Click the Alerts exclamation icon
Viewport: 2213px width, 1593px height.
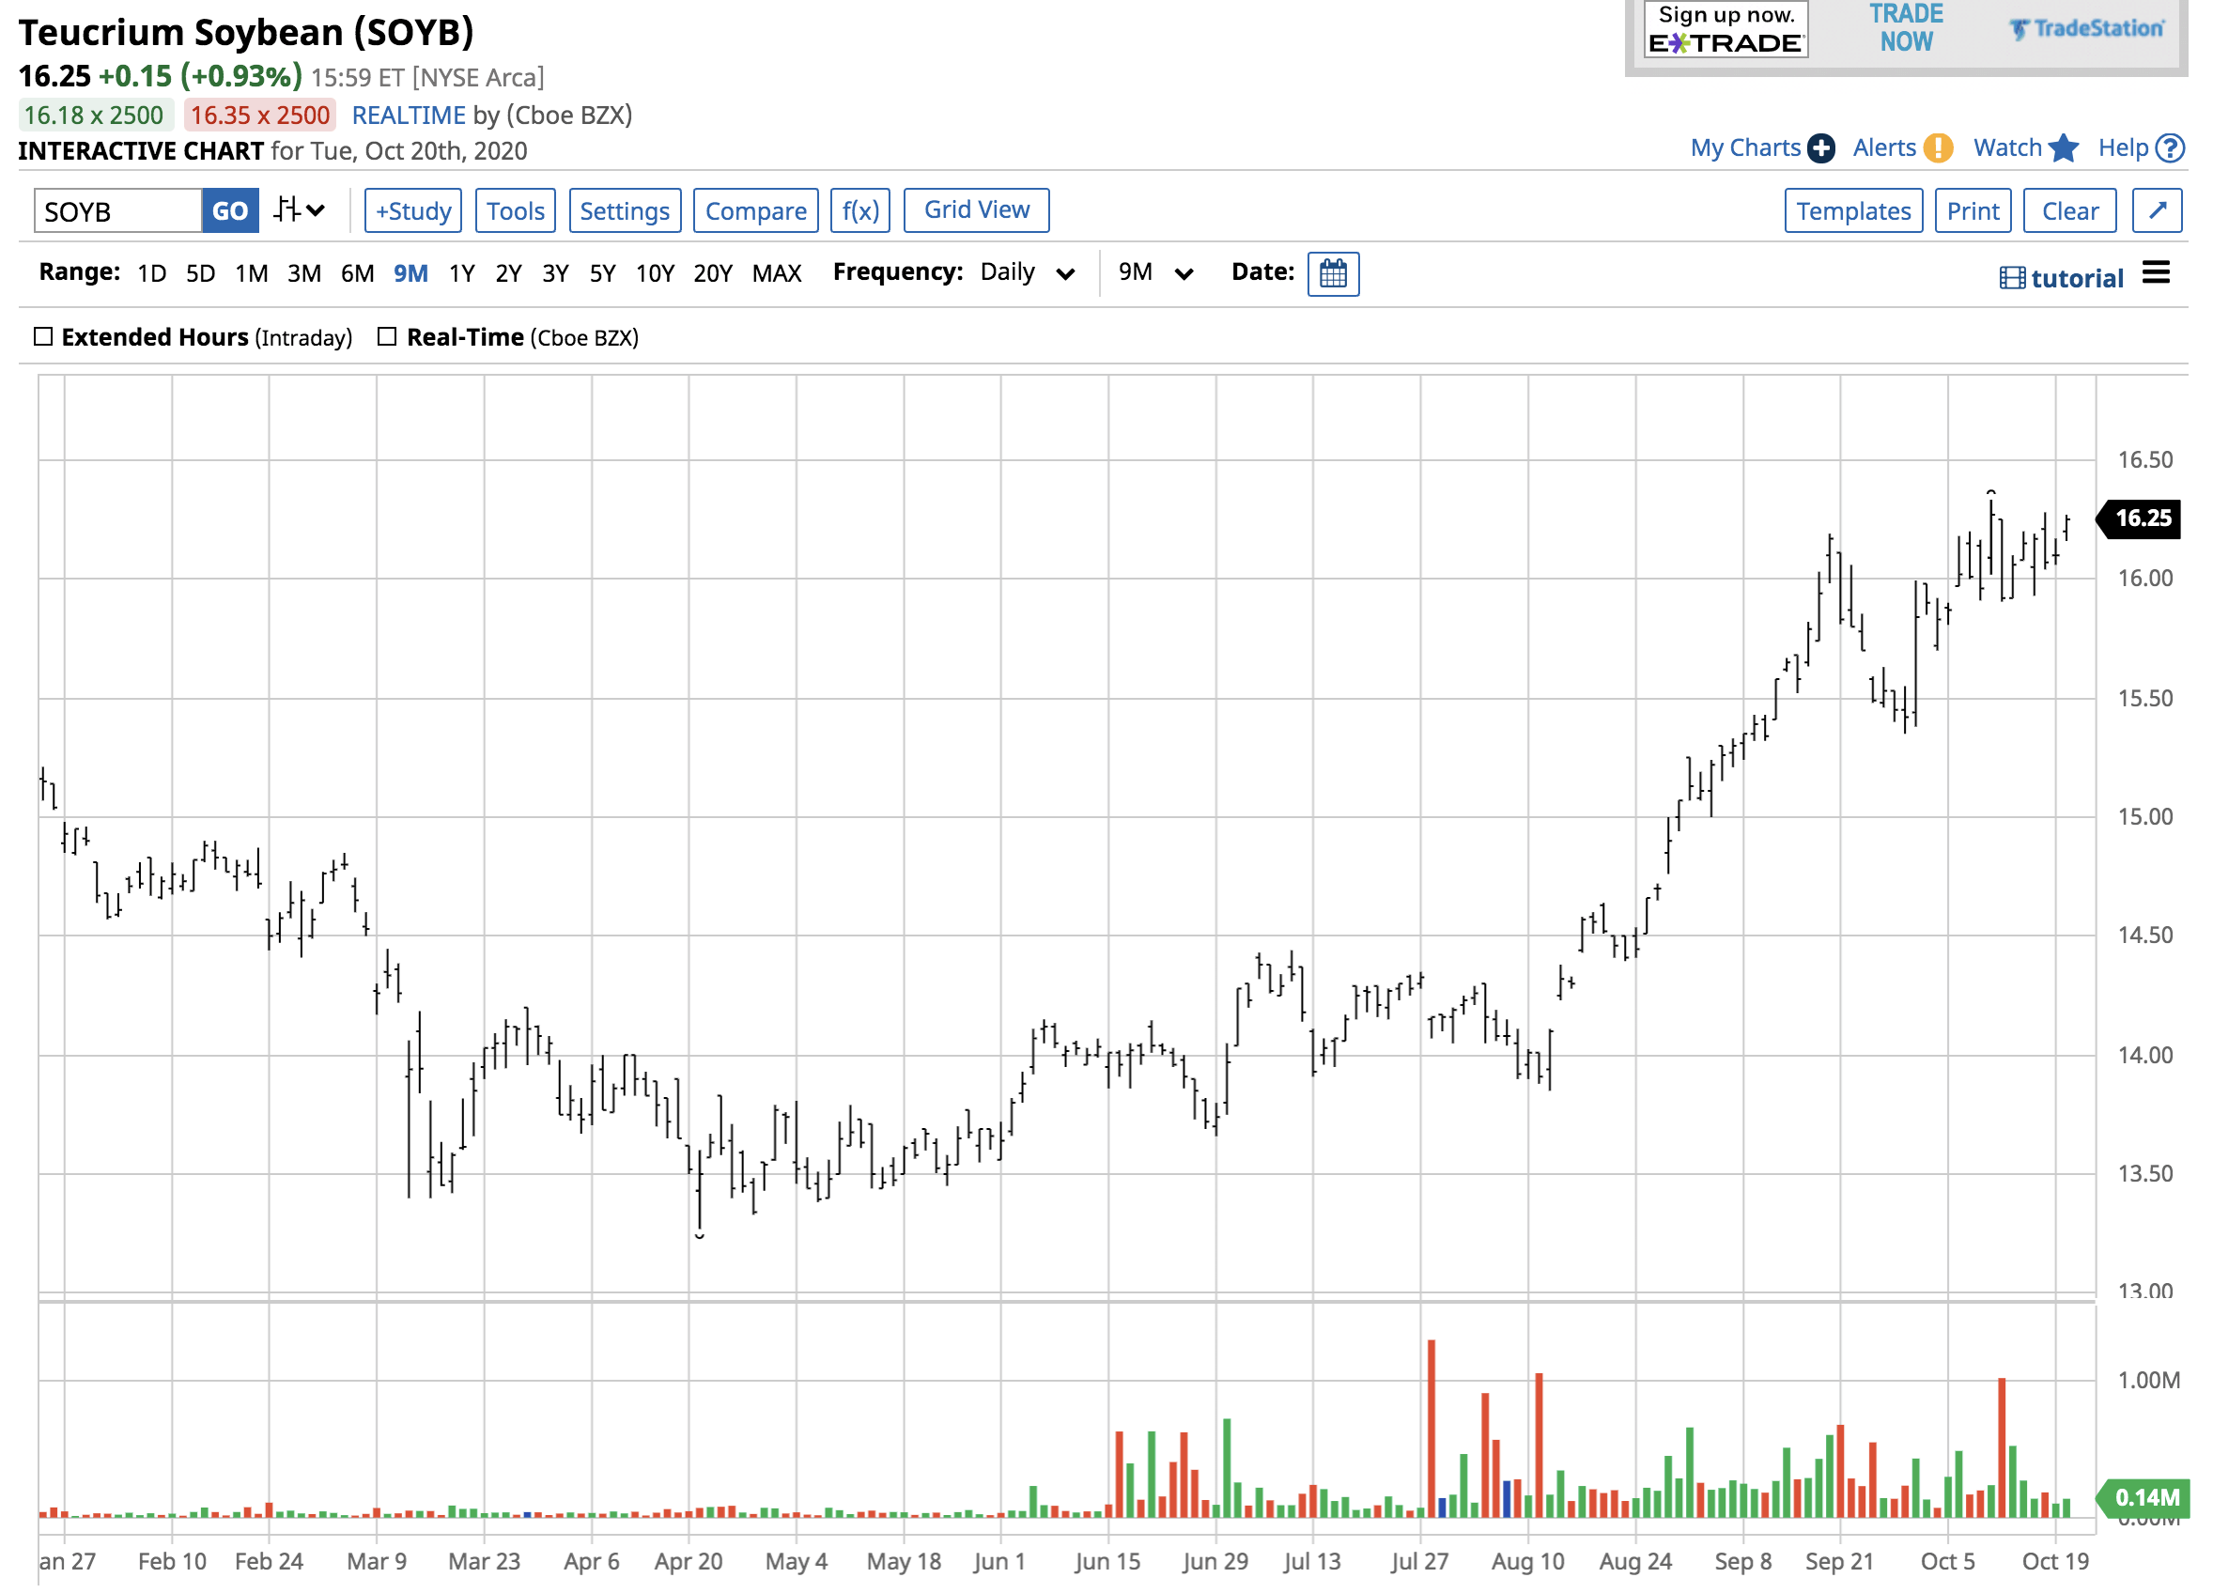click(x=1938, y=148)
